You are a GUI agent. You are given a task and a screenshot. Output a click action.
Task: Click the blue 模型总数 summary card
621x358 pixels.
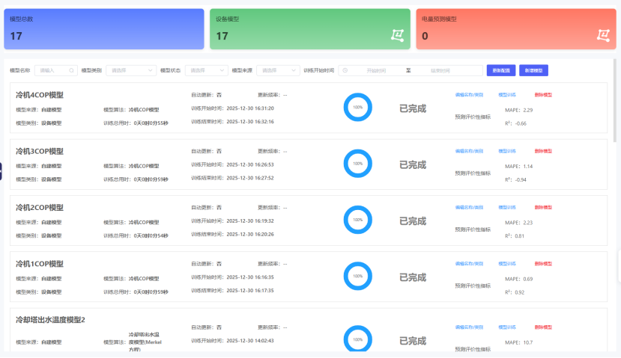(104, 29)
